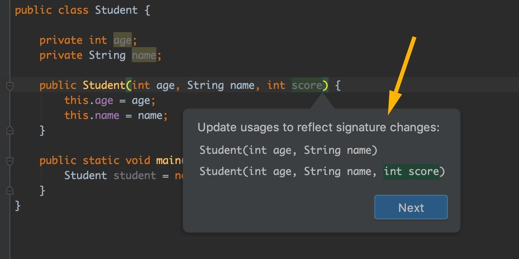Viewport: 519px width, 259px height.
Task: Collapse the main method using its fold marker
Action: coord(10,161)
